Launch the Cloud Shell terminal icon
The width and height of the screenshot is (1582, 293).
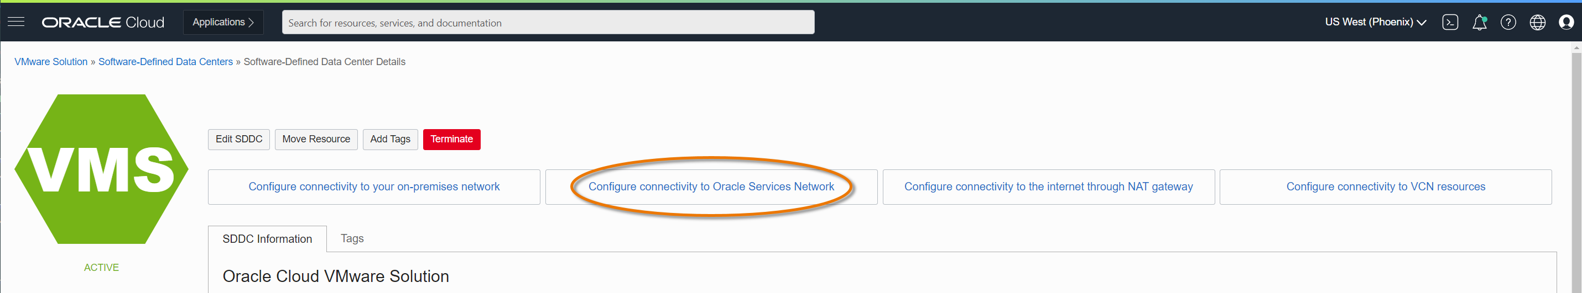tap(1450, 23)
